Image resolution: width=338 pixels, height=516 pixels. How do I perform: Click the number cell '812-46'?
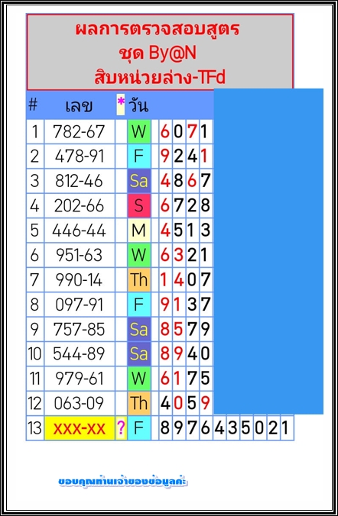79,181
